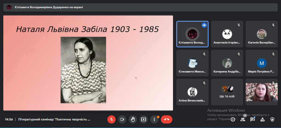281x128 pixels.
Task: Open the meeting details info icon
Action: (x=233, y=119)
